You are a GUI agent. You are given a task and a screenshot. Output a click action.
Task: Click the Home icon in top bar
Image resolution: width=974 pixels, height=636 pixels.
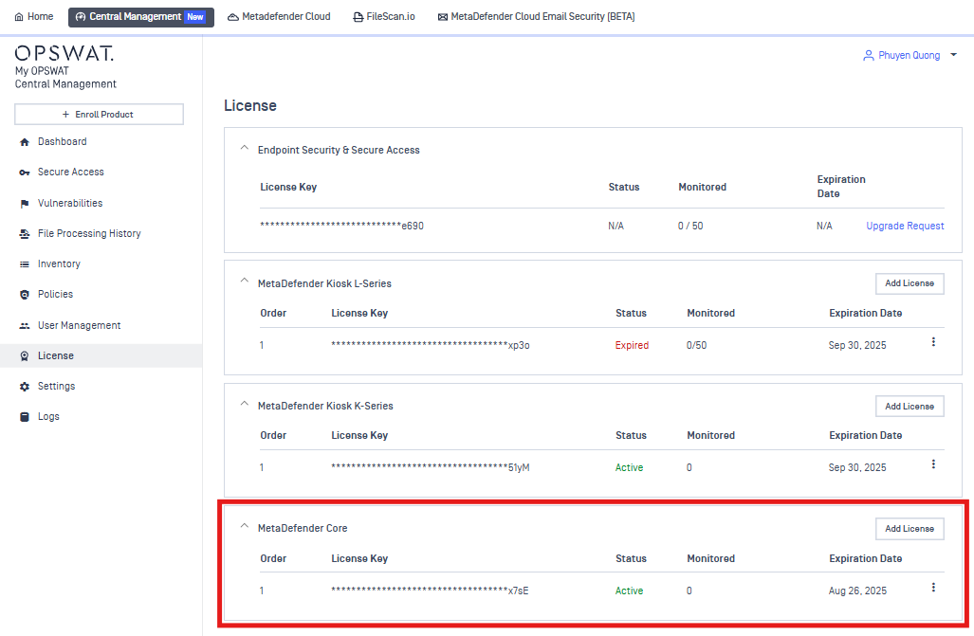19,17
